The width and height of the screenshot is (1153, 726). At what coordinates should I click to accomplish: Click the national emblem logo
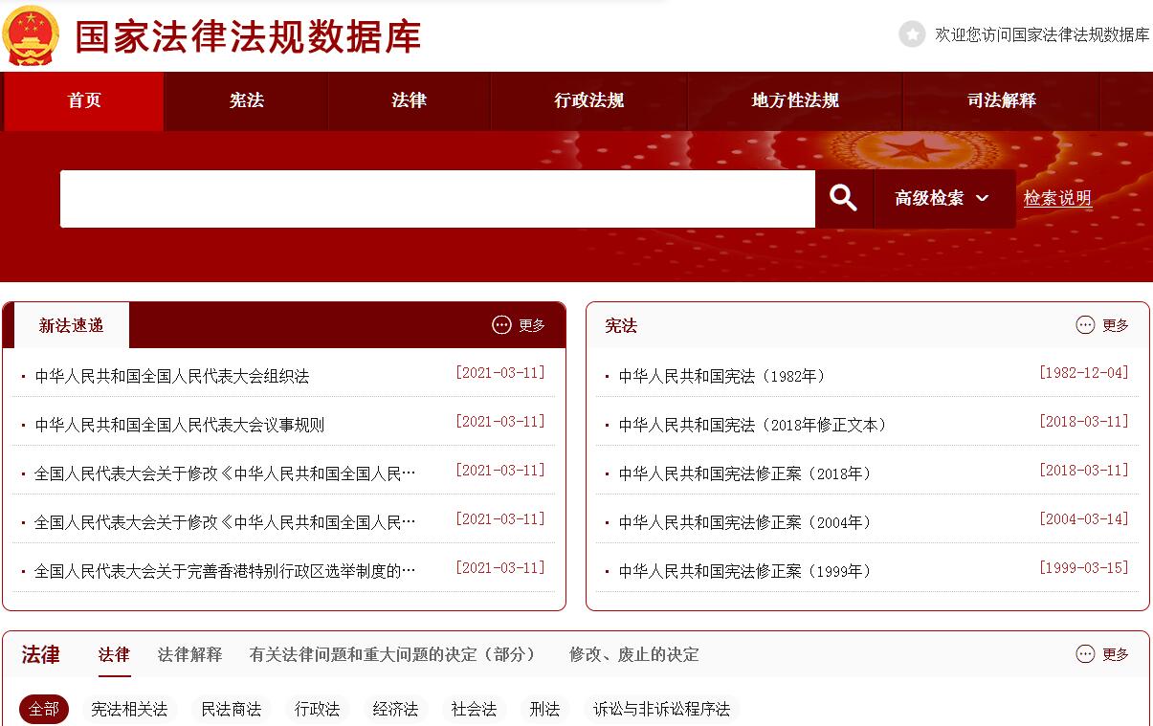[32, 36]
